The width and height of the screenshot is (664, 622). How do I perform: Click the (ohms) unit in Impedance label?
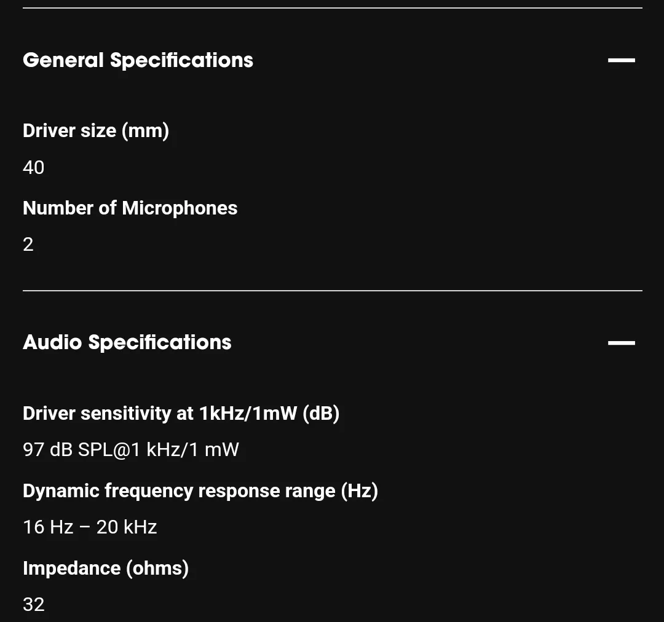[157, 569]
